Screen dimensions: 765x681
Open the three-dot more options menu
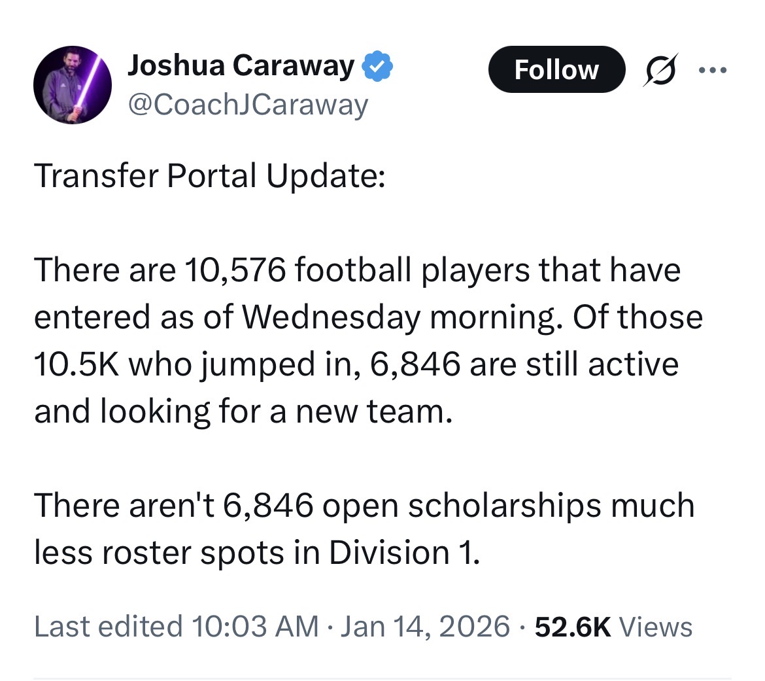(x=713, y=69)
